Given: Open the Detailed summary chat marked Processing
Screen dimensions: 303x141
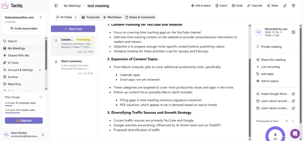Looking at the screenshot, I should [x=73, y=45].
